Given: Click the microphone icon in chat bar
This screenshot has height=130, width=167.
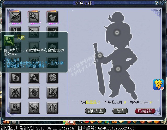Looking at the screenshot, I should (14, 122).
